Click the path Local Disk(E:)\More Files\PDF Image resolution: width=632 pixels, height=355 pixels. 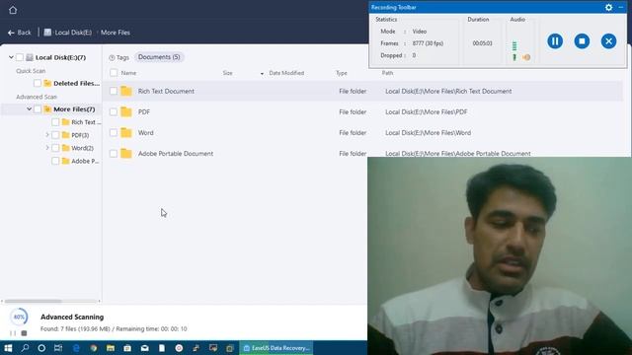tap(426, 111)
